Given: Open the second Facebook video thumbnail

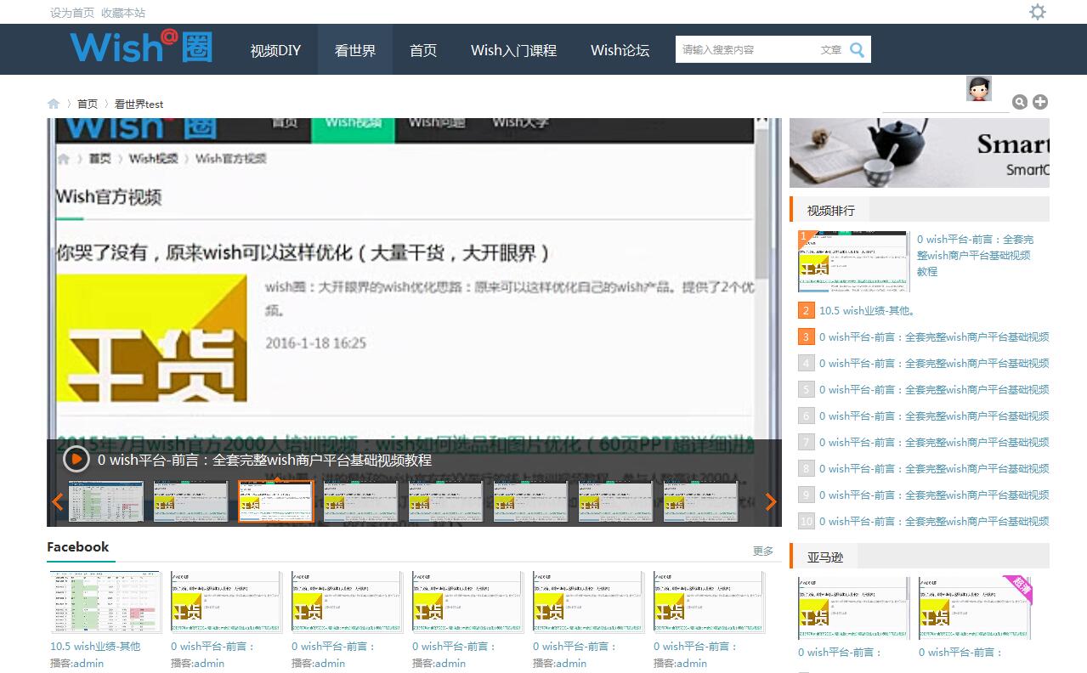Looking at the screenshot, I should pyautogui.click(x=226, y=602).
